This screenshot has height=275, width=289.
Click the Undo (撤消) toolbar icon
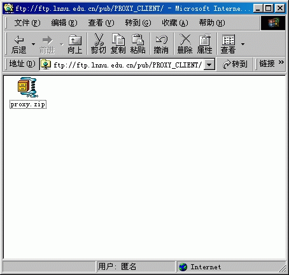tap(161, 39)
